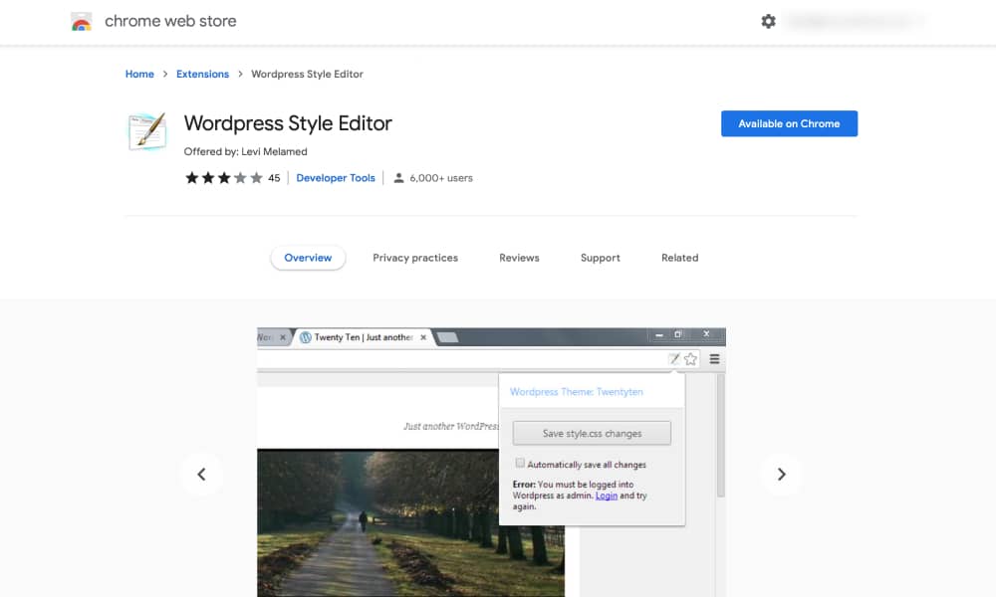Advance to the next screenshot with the arrow
The height and width of the screenshot is (597, 996).
pyautogui.click(x=781, y=475)
